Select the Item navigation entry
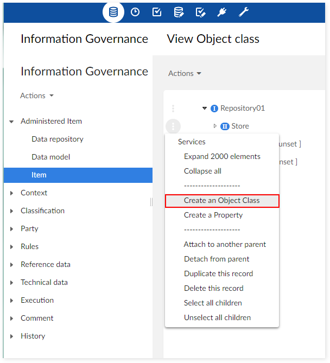 pos(39,175)
